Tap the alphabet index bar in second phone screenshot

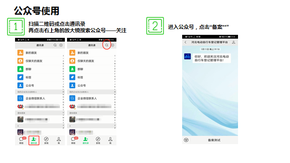115,92
